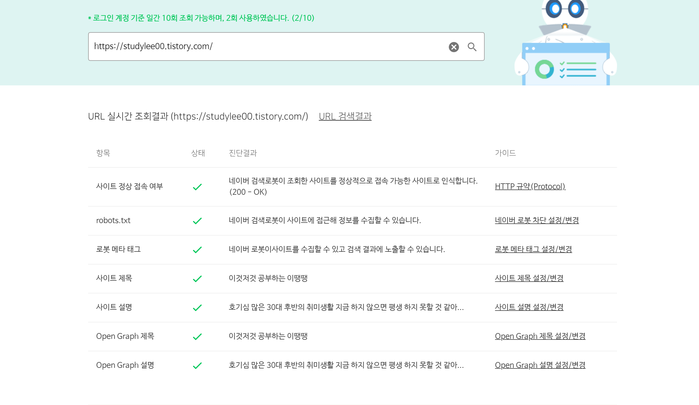Click green checkmark for 사이트 정상 접속 여부

(197, 187)
